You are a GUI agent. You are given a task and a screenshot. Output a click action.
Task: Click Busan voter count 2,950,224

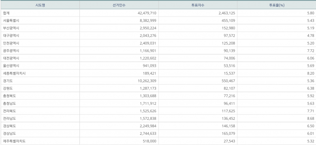(148, 28)
